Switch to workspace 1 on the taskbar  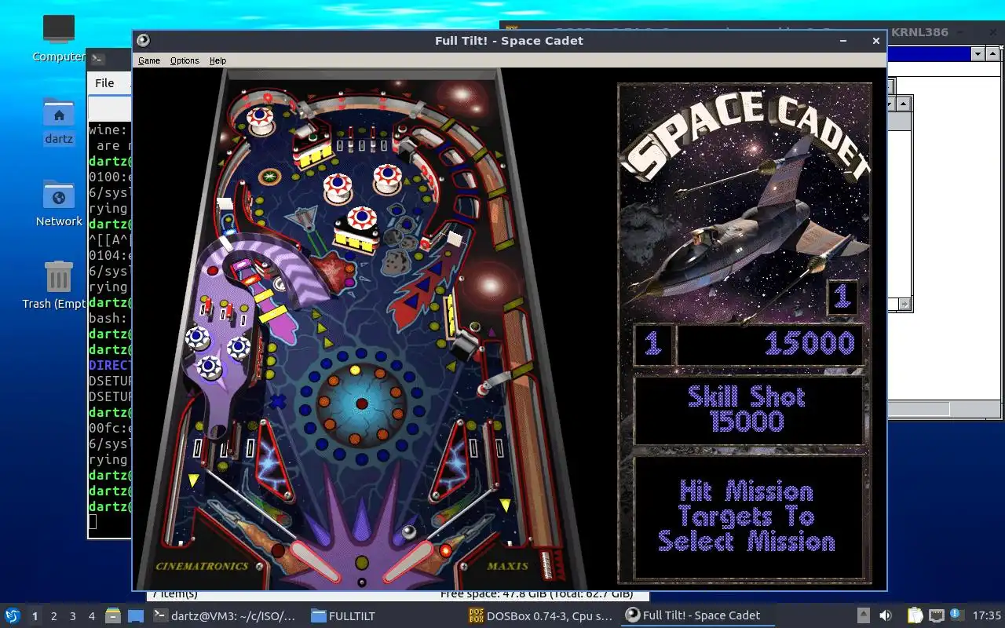tap(35, 616)
